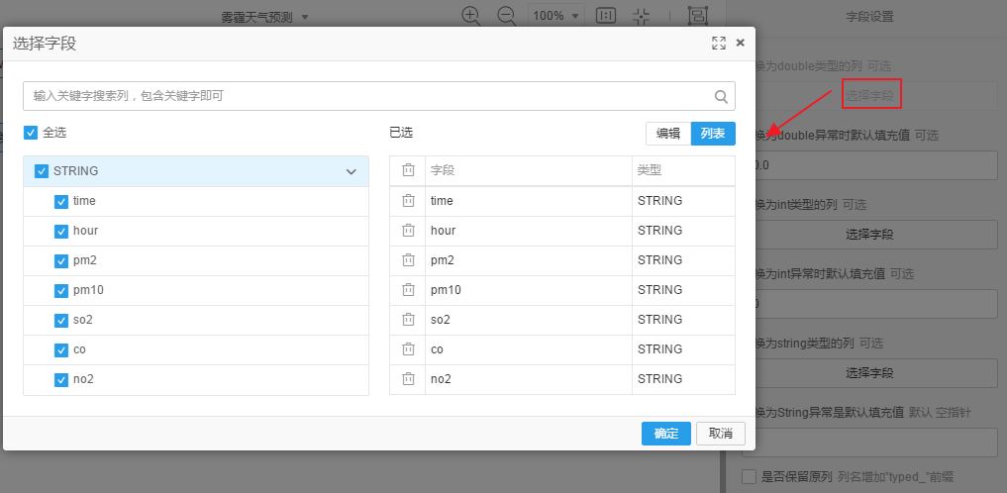Uncheck the pm2 field checkbox
This screenshot has height=493, width=1007.
pos(61,261)
